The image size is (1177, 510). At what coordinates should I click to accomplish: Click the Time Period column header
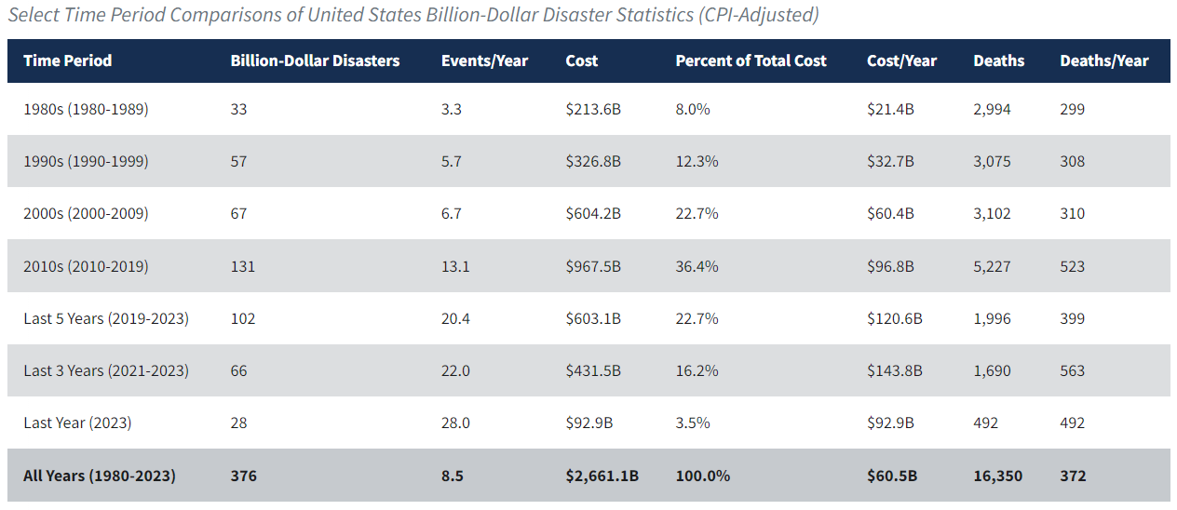[x=67, y=61]
